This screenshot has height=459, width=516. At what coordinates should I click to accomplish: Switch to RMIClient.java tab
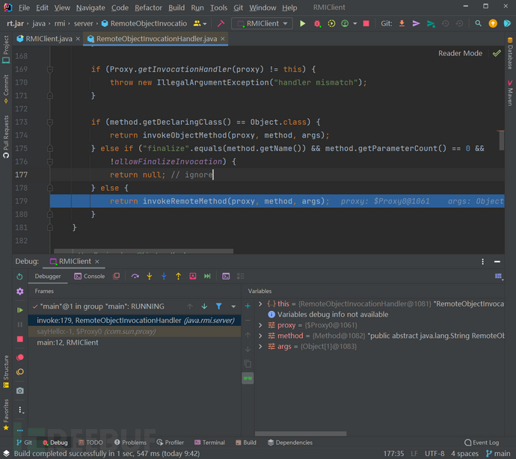(49, 39)
